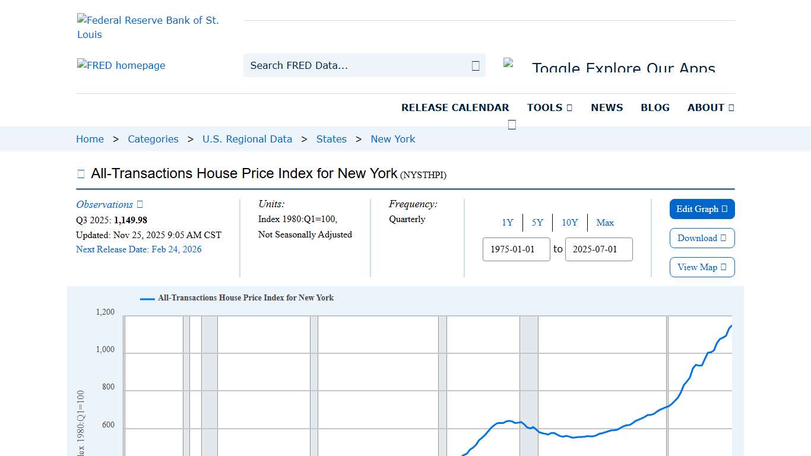811x456 pixels.
Task: Expand the TOOLS dropdown menu
Action: pyautogui.click(x=549, y=107)
